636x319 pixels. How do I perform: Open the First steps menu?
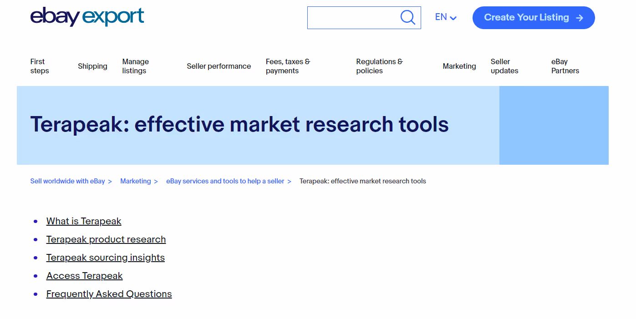[39, 66]
